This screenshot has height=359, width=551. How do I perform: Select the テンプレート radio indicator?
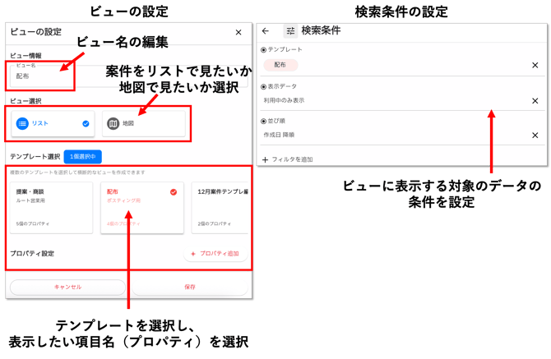click(x=263, y=50)
